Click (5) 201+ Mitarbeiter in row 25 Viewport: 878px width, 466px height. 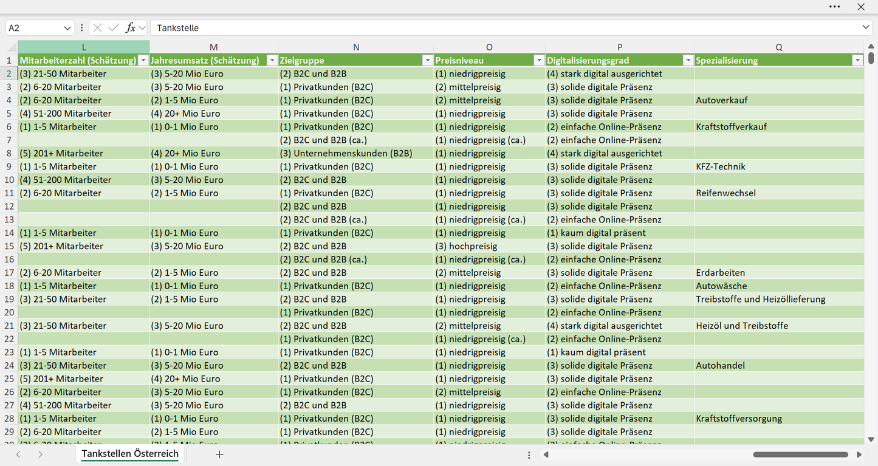pyautogui.click(x=84, y=379)
